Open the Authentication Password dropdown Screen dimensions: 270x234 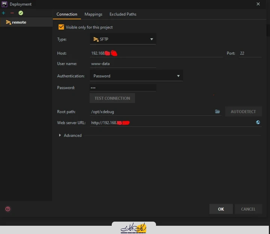tap(136, 76)
